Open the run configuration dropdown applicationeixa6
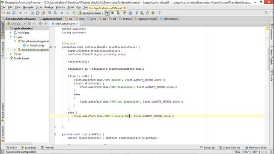The height and width of the screenshot is (154, 274). 91,13
